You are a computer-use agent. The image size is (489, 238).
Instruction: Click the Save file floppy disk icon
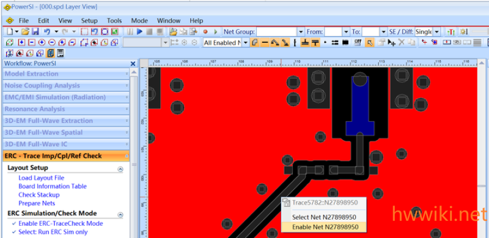click(x=35, y=32)
